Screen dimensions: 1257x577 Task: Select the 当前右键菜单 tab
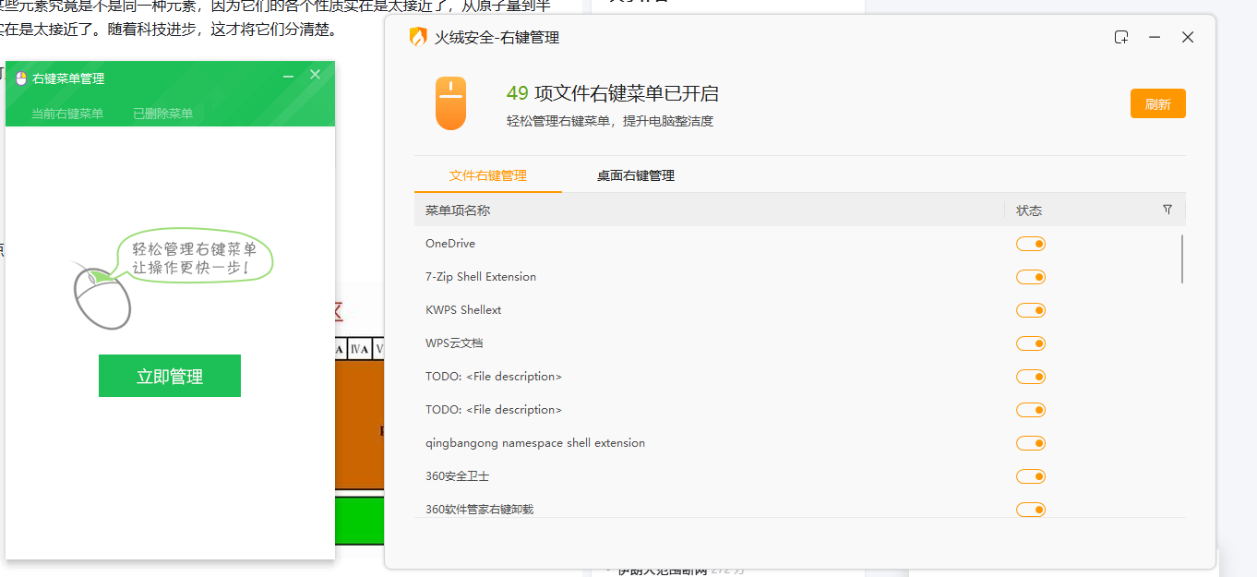pyautogui.click(x=67, y=114)
